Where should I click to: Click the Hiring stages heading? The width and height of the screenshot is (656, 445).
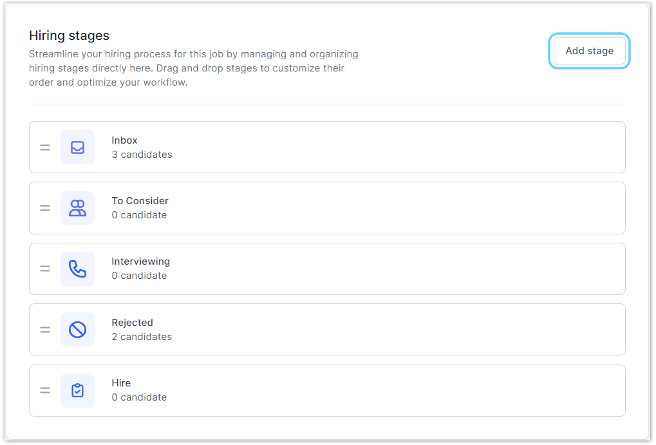(x=69, y=35)
